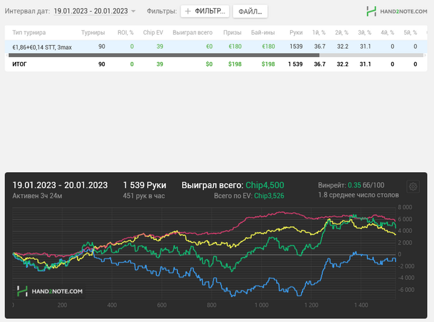Click the 1539 hands cell in STT row
This screenshot has width=434, height=322.
(x=296, y=46)
